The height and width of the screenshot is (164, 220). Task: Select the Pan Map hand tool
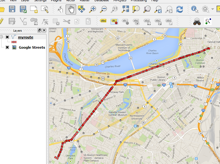[71, 9]
